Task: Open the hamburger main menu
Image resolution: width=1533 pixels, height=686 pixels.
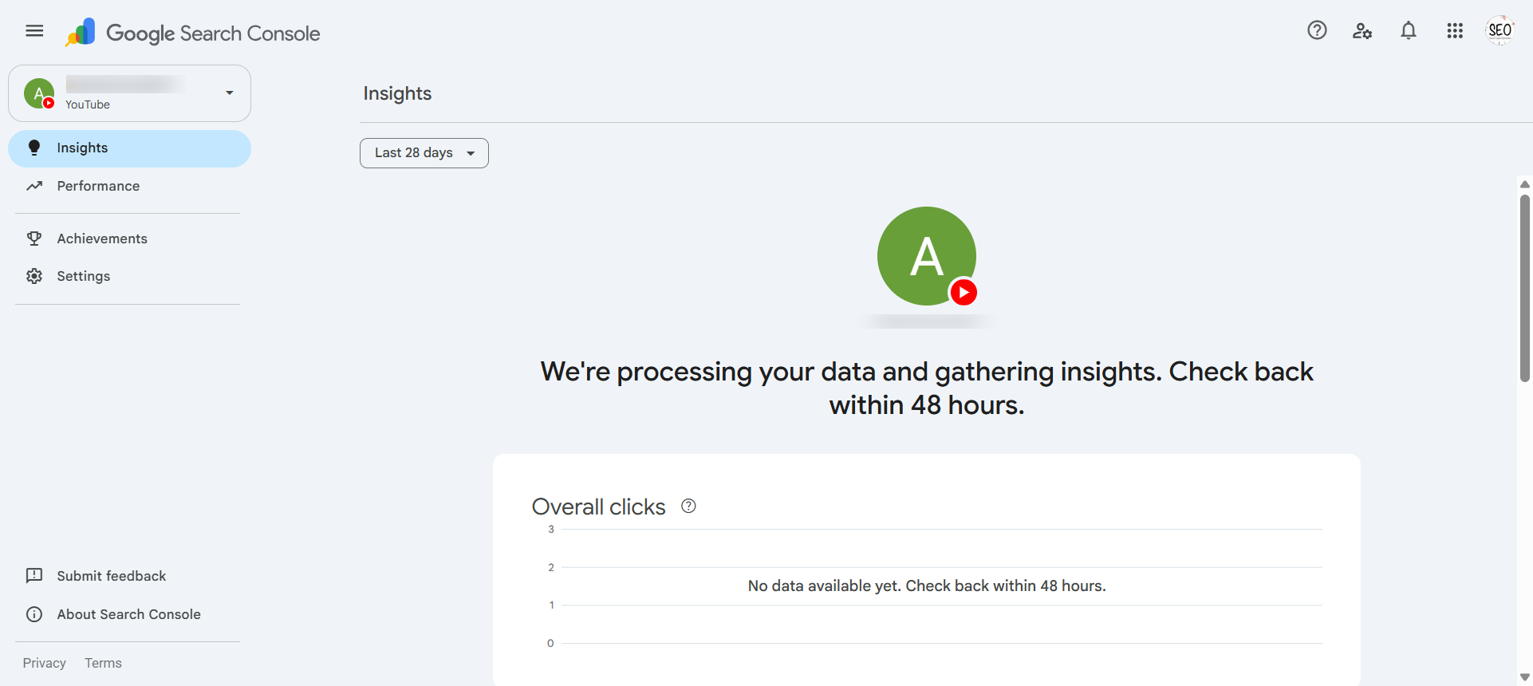Action: tap(34, 31)
